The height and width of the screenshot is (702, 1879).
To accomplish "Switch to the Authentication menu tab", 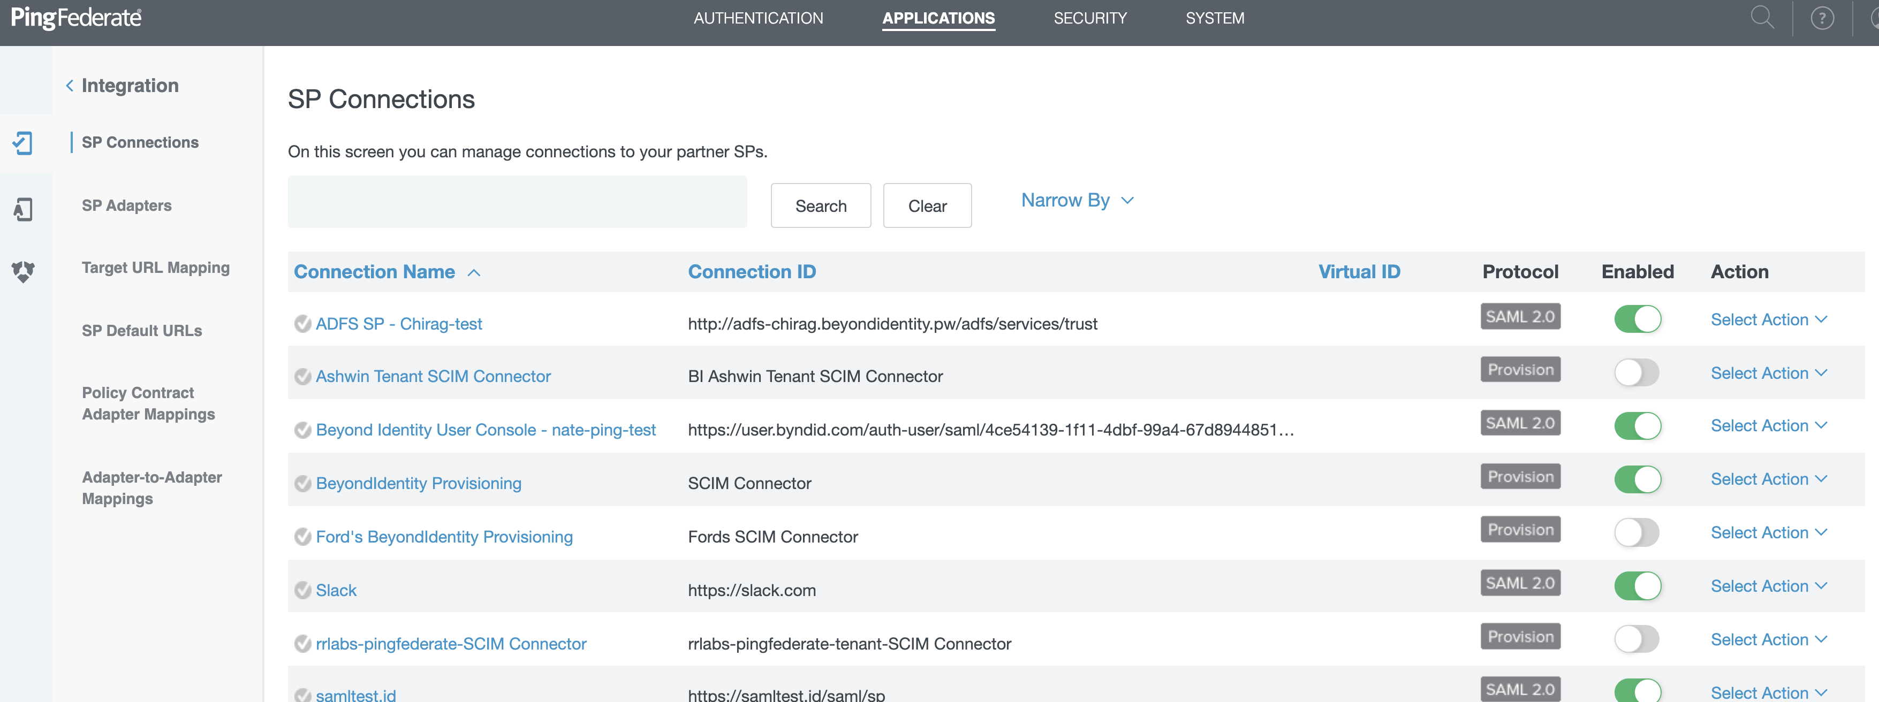I will tap(758, 18).
